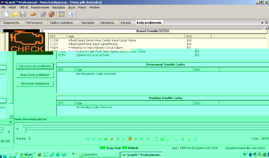Click the save diskette toolbar icon
This screenshot has width=269, height=158.
tap(23, 14)
